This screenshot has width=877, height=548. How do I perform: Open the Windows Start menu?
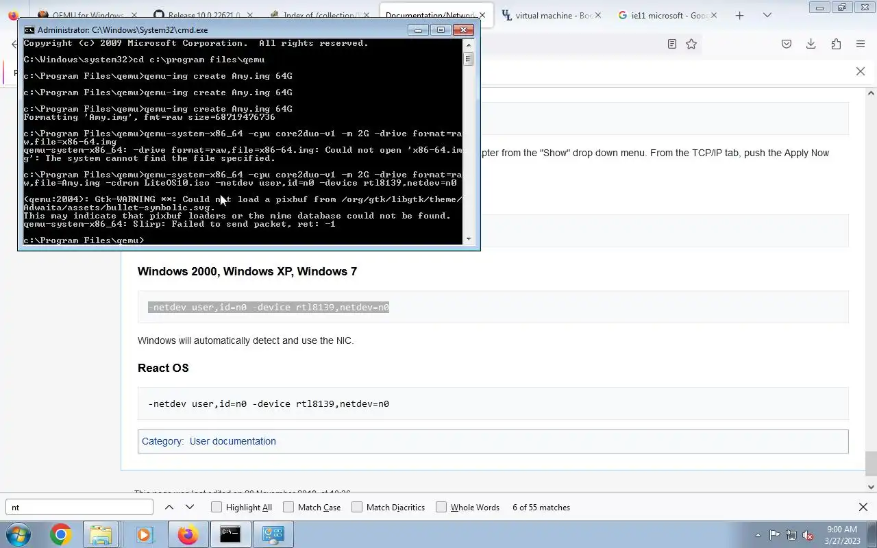[x=18, y=534]
